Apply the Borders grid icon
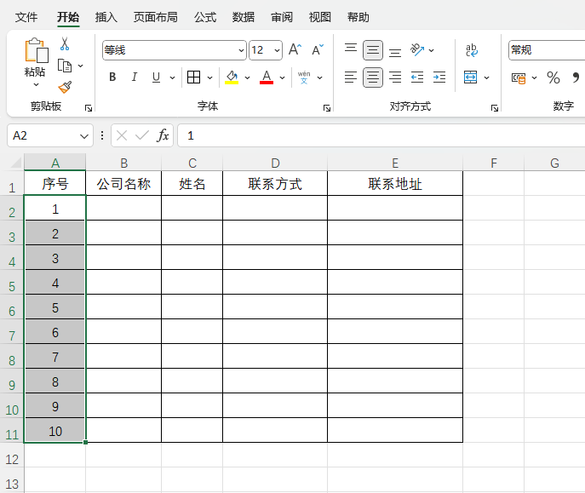 point(193,77)
